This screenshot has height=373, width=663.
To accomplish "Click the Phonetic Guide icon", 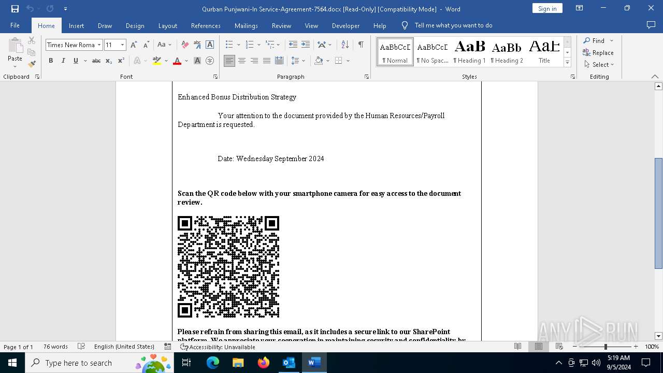I will [197, 45].
